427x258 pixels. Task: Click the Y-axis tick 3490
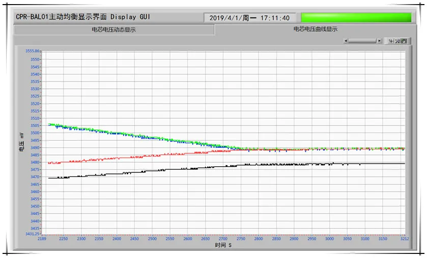tap(35, 147)
